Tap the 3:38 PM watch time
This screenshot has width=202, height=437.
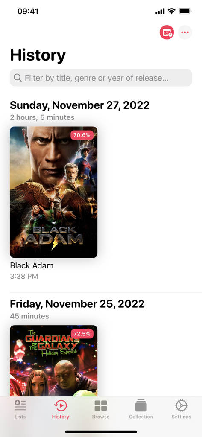24,276
